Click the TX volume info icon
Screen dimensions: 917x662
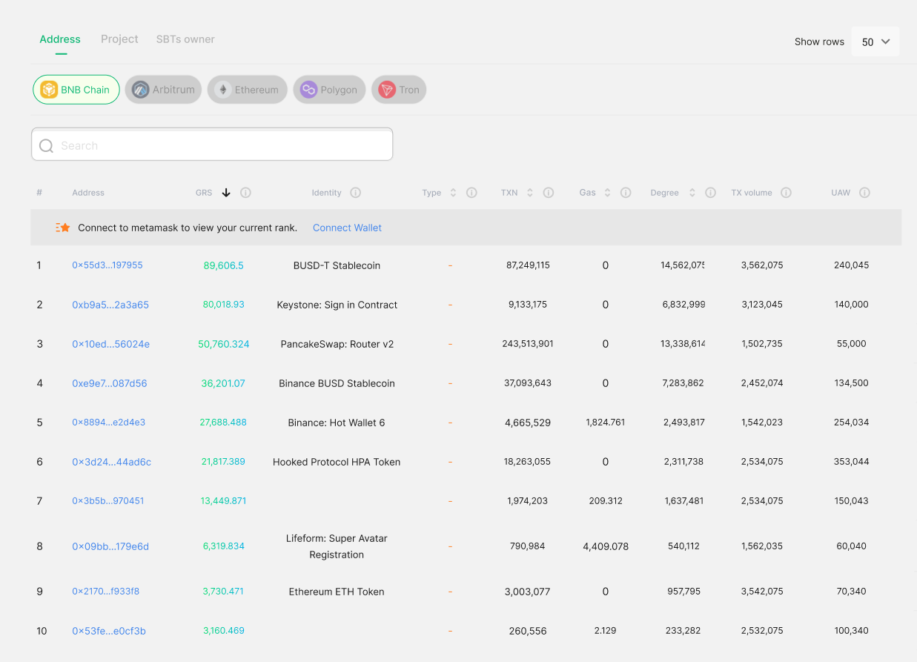point(786,193)
